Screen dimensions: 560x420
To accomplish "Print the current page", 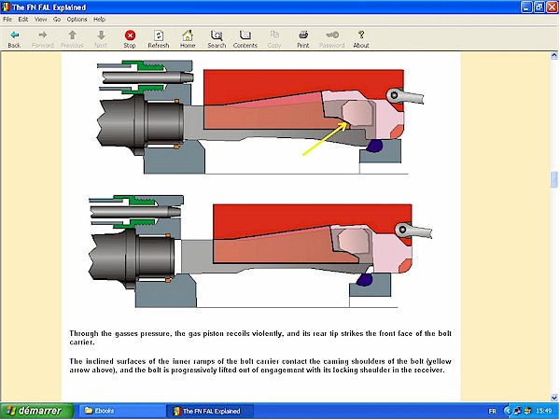I will coord(303,38).
